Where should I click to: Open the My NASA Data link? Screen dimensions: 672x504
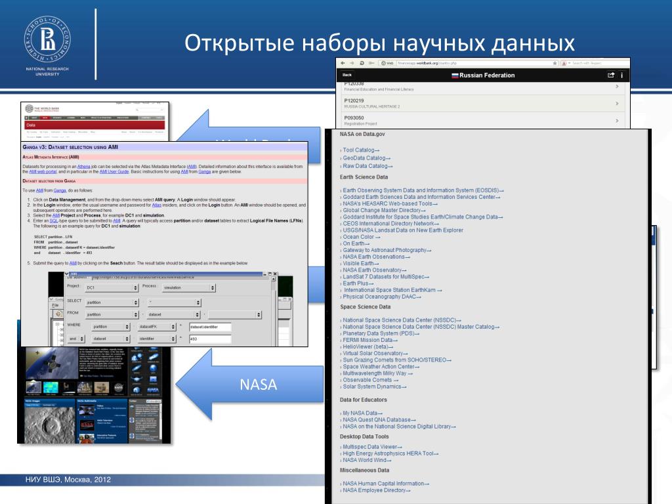[361, 413]
